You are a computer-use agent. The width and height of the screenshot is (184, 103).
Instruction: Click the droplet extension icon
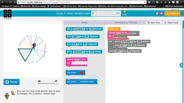point(169,2)
